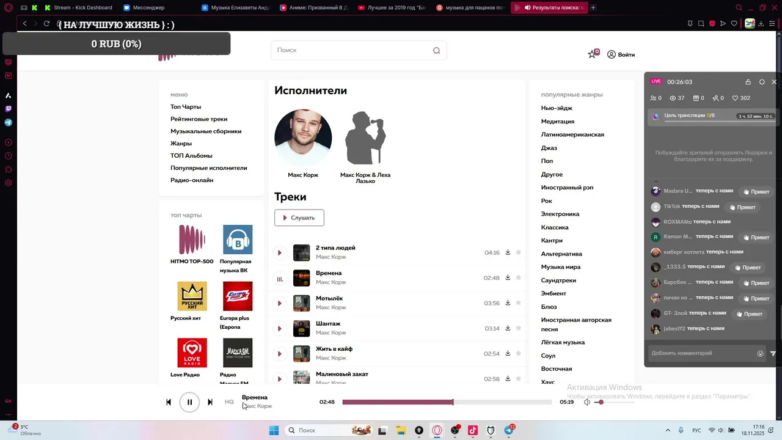Pause playback in the bottom player

[189, 402]
